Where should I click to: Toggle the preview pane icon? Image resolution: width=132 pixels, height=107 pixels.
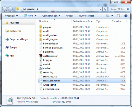point(119,16)
